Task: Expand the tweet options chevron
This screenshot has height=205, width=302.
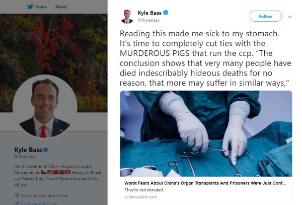Action: click(x=290, y=17)
